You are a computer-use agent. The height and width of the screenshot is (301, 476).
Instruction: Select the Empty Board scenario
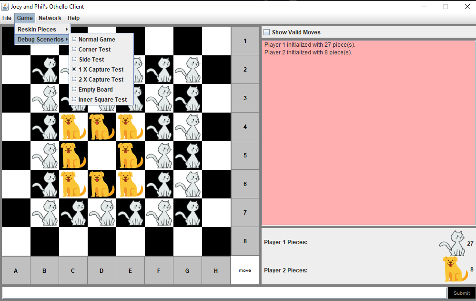click(x=95, y=89)
